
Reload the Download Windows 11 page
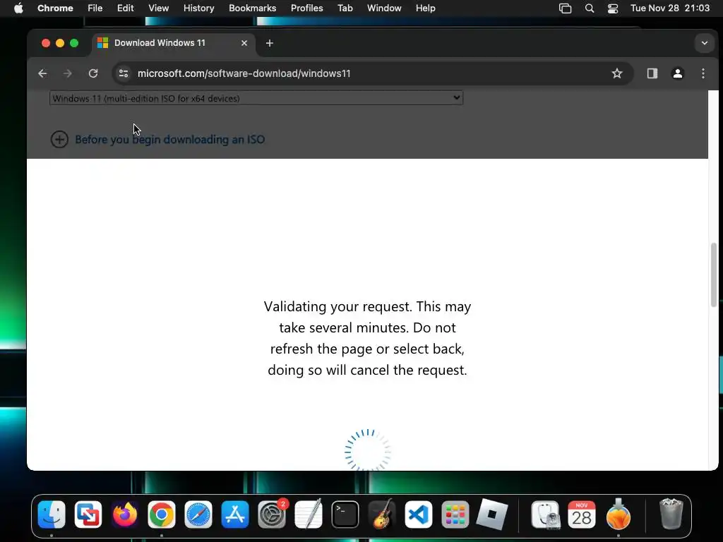click(x=93, y=73)
